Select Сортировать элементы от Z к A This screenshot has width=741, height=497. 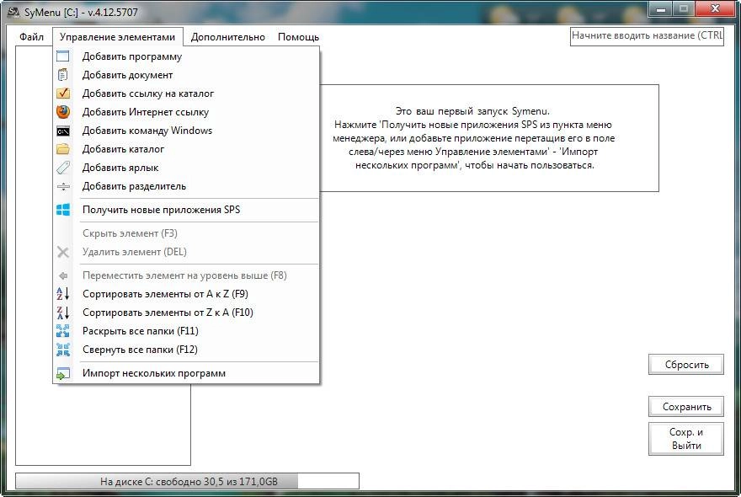pyautogui.click(x=186, y=313)
